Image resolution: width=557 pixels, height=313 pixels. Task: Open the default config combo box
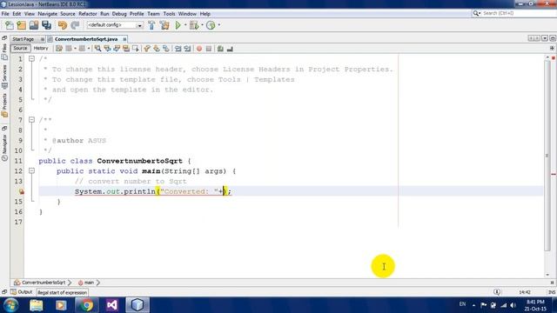pos(115,25)
